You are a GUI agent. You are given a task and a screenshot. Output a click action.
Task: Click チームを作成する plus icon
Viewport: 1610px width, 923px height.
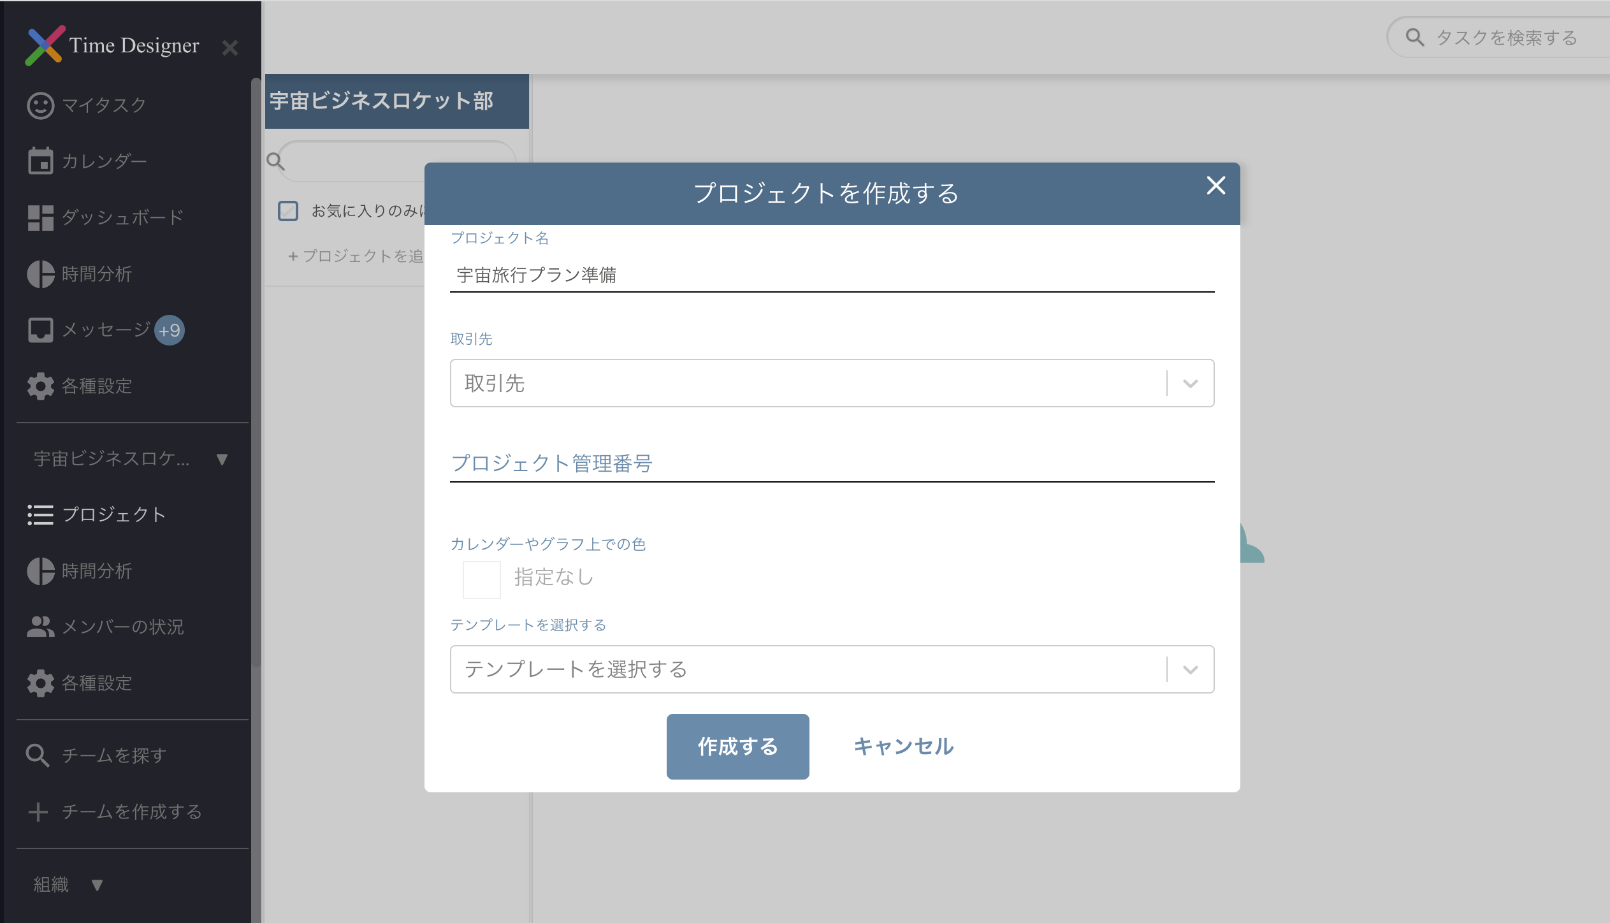point(40,812)
